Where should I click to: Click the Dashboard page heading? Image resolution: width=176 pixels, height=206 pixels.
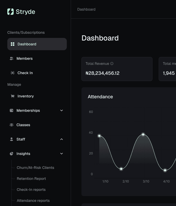click(x=100, y=38)
